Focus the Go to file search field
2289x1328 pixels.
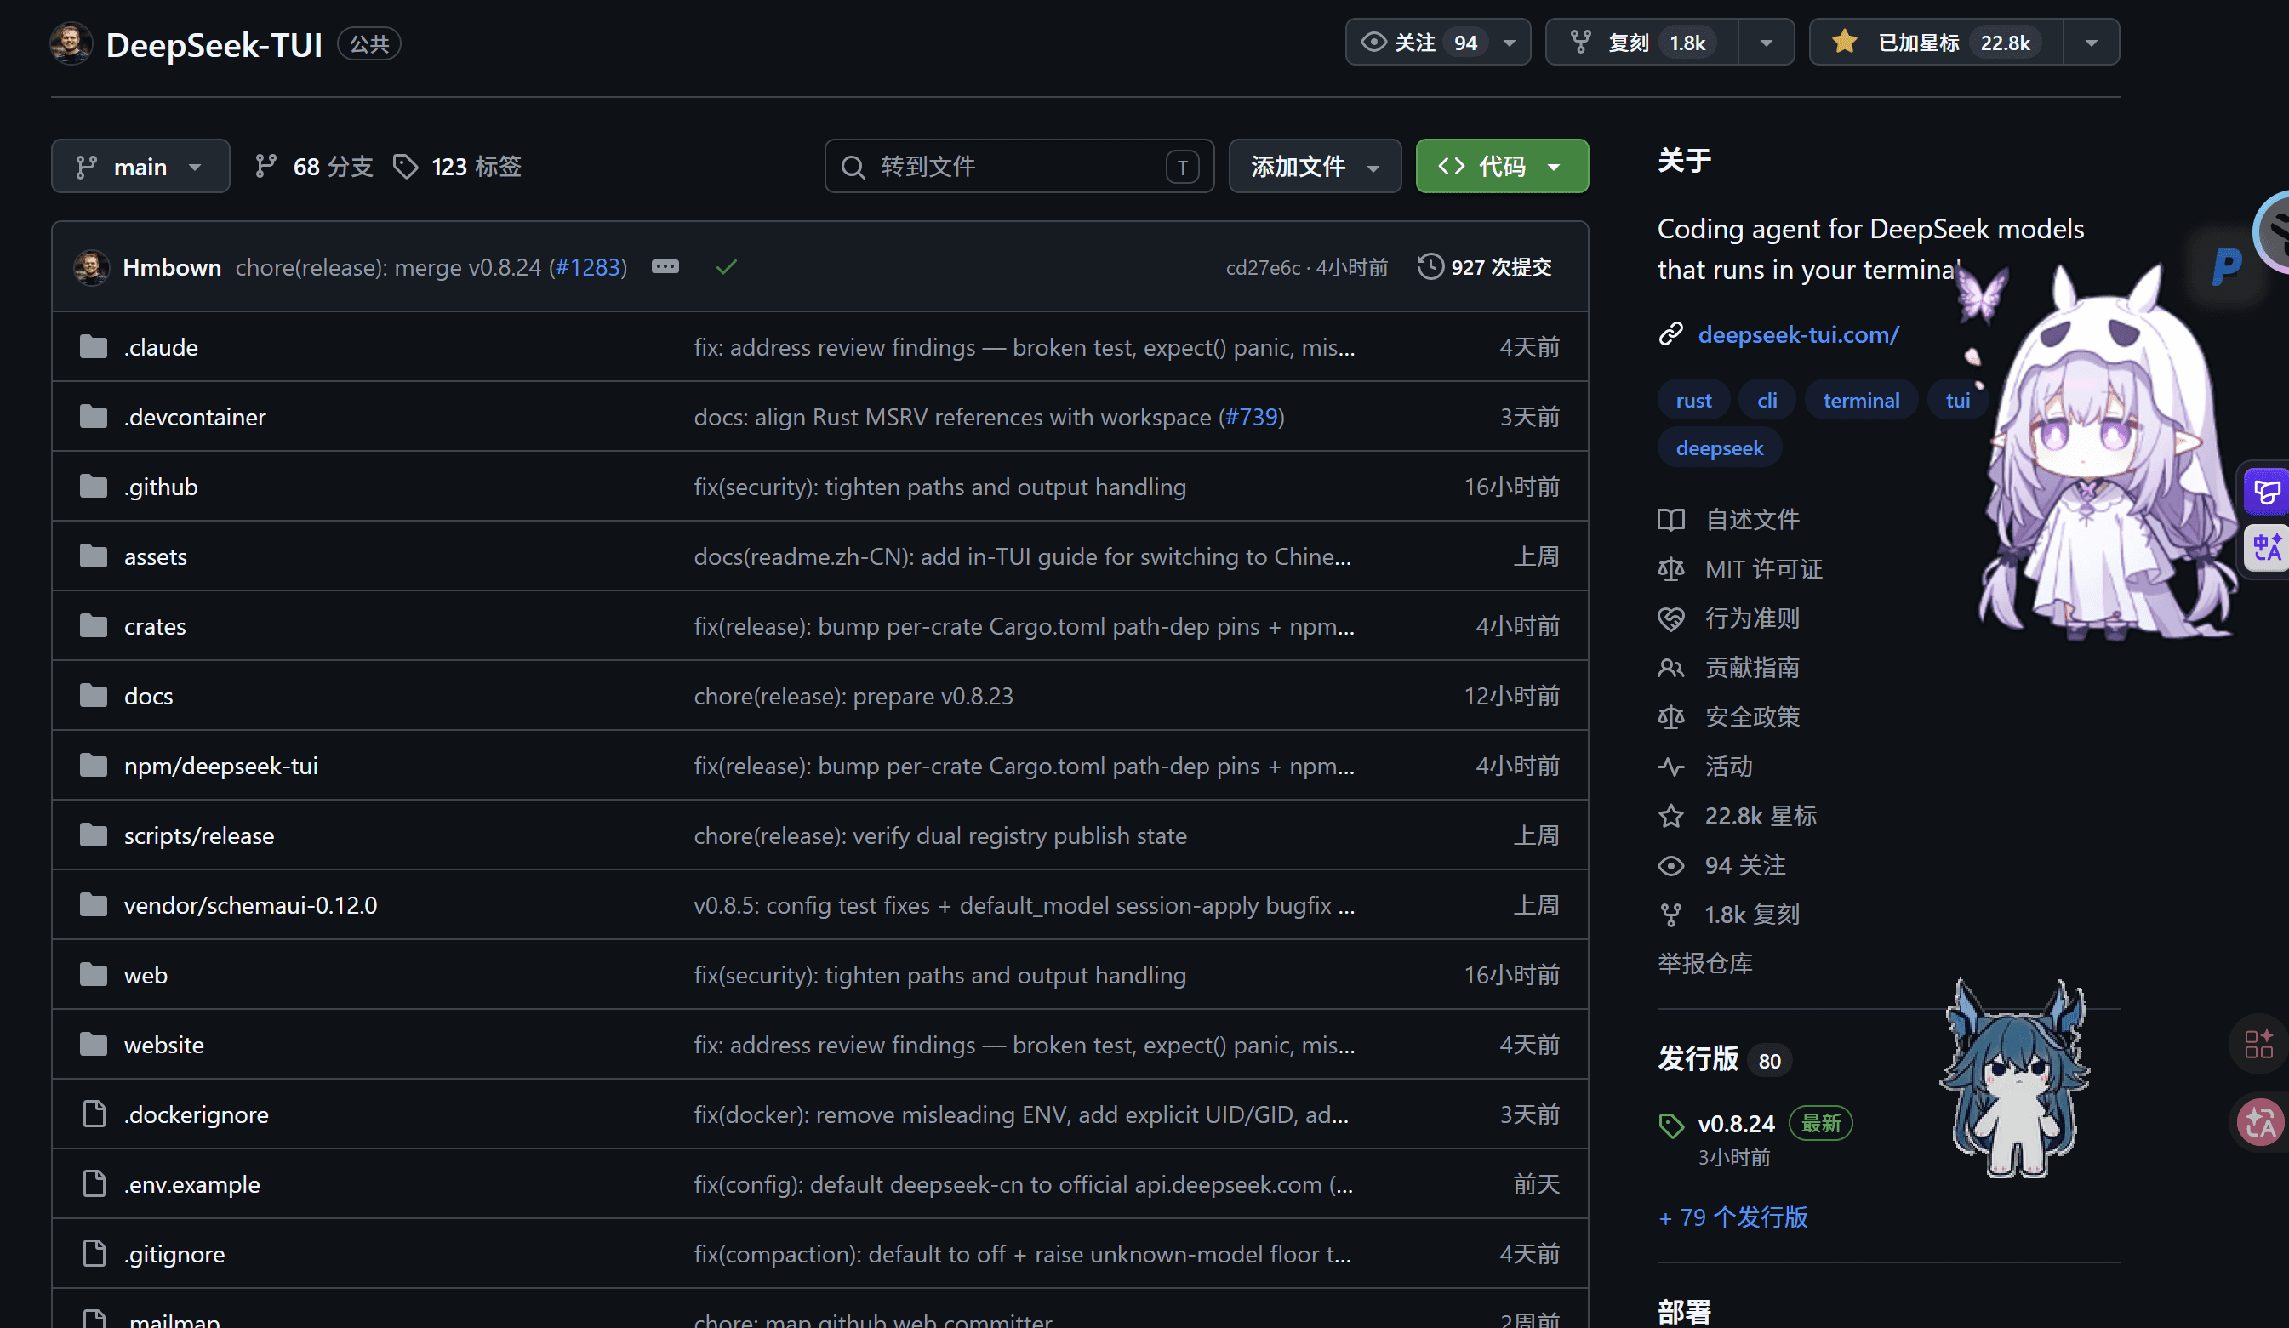coord(1019,166)
